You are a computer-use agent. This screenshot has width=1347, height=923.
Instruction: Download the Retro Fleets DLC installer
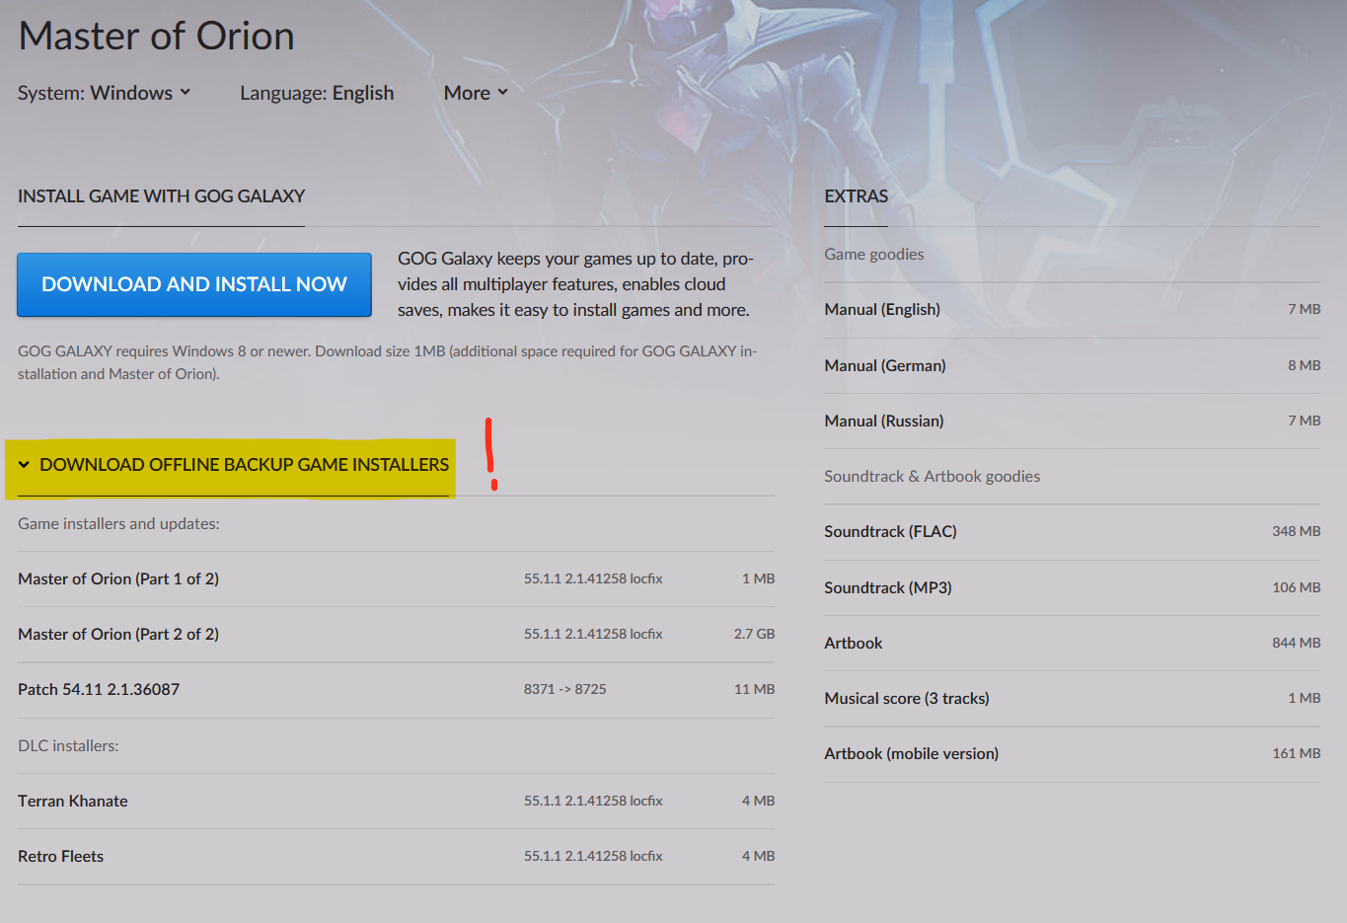[x=61, y=856]
